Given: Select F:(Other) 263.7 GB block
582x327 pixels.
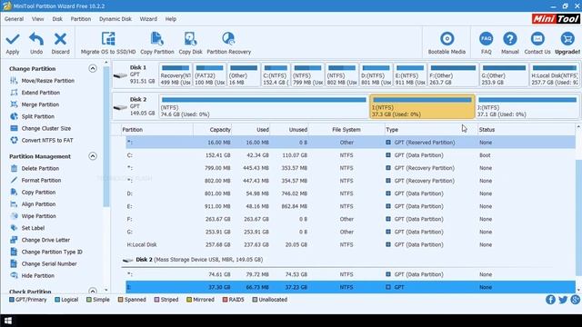Looking at the screenshot, I should 453,74.
